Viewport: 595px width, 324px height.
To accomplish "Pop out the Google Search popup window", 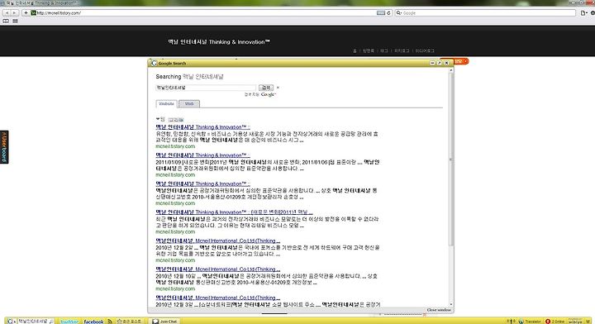I will tap(440, 63).
